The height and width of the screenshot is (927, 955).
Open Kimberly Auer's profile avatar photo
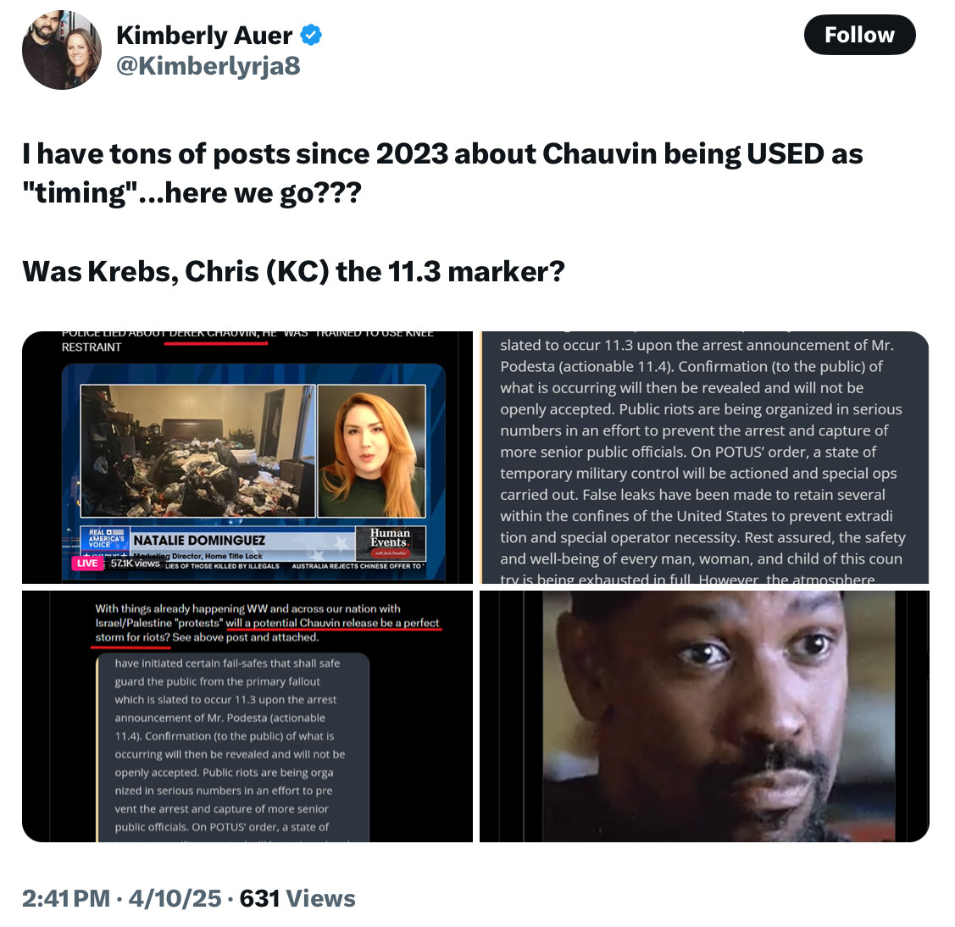tap(62, 50)
